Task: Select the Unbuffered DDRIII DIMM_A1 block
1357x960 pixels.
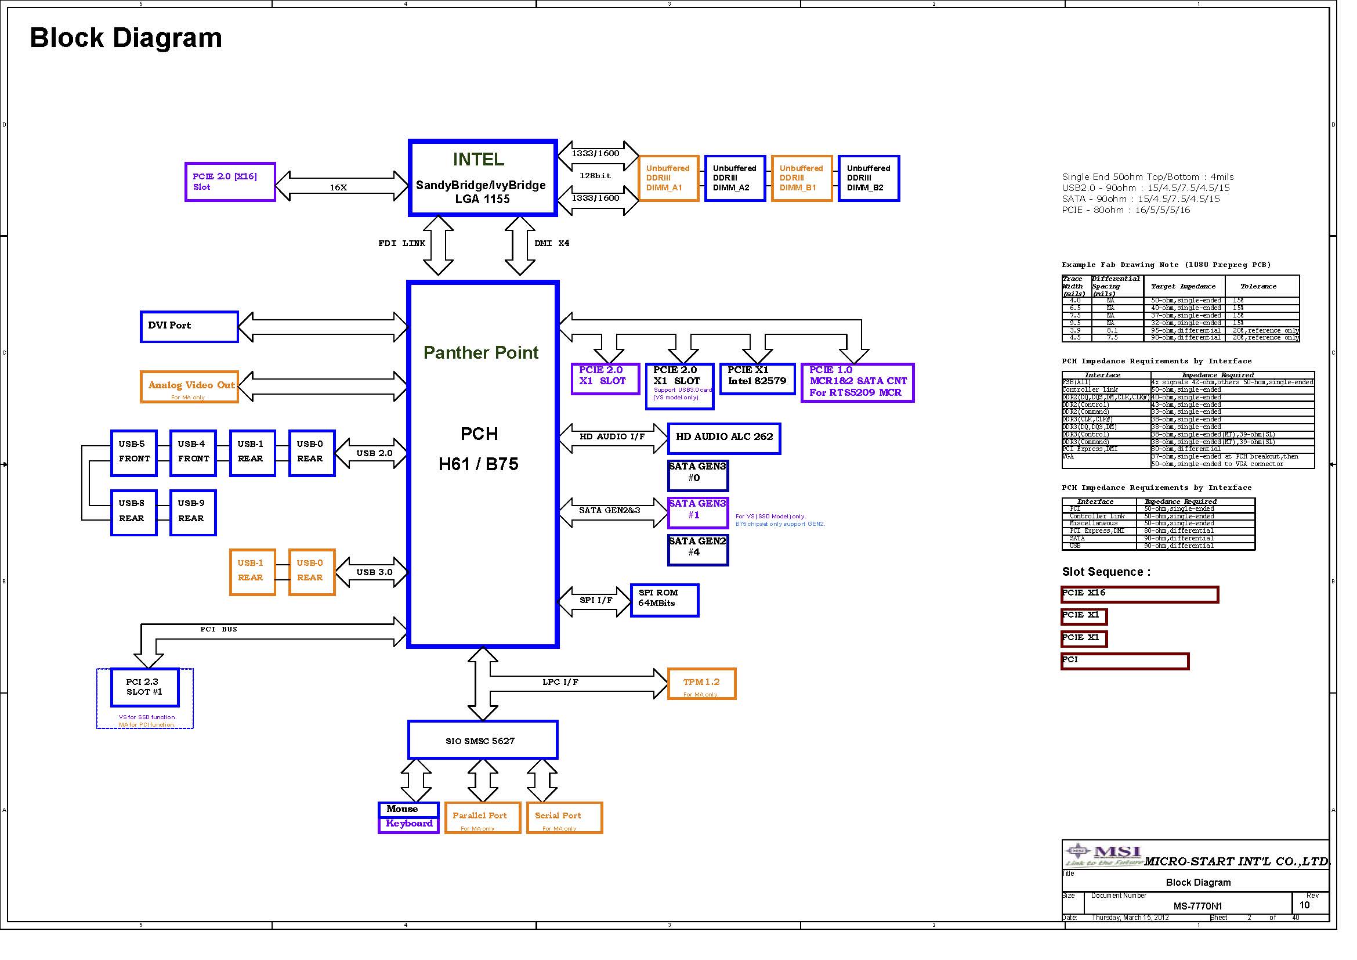Action: tap(669, 179)
